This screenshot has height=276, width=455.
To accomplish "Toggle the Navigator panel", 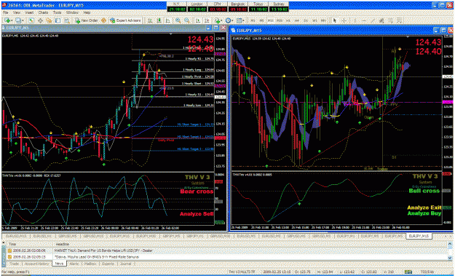I will (x=49, y=20).
